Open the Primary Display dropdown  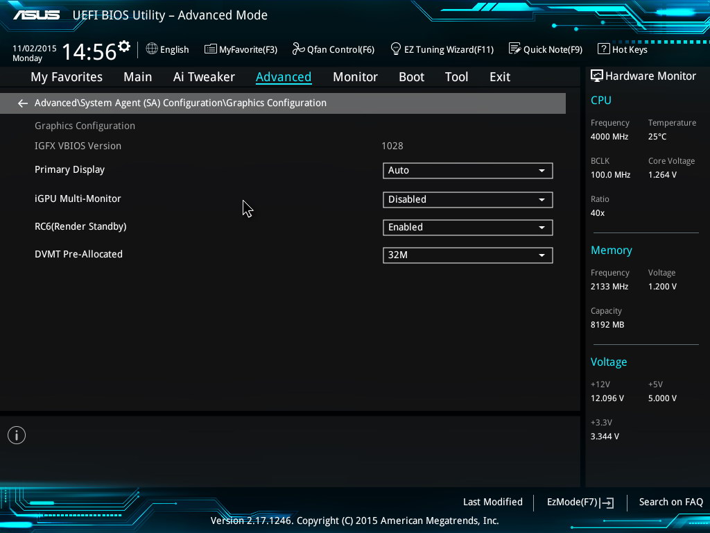click(x=468, y=171)
